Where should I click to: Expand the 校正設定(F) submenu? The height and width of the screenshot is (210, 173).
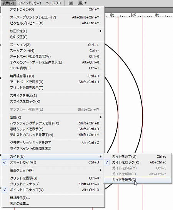pos(53,31)
